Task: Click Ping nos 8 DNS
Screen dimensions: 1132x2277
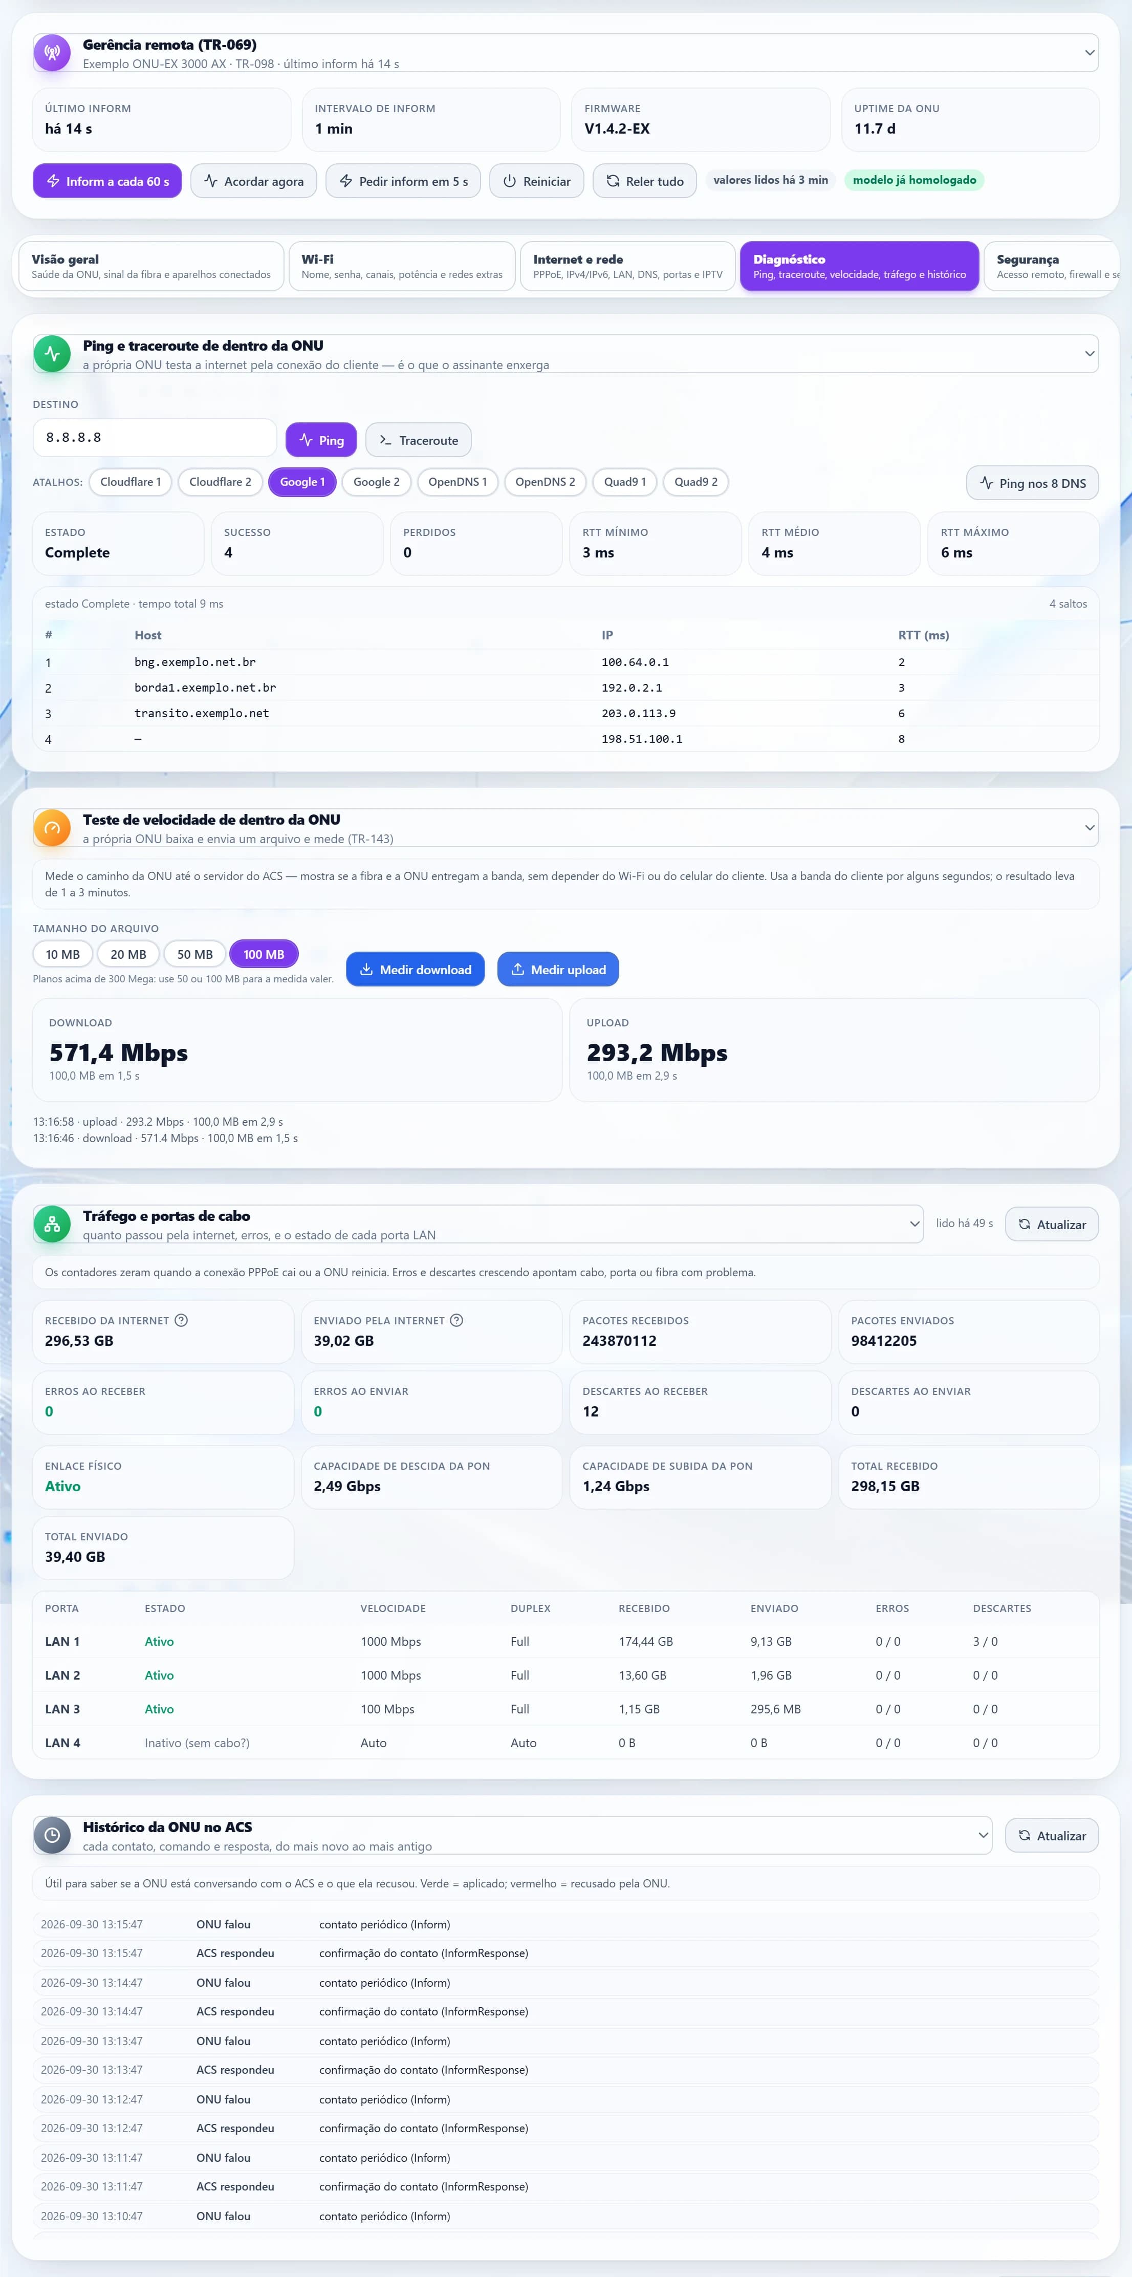Action: coord(1032,484)
